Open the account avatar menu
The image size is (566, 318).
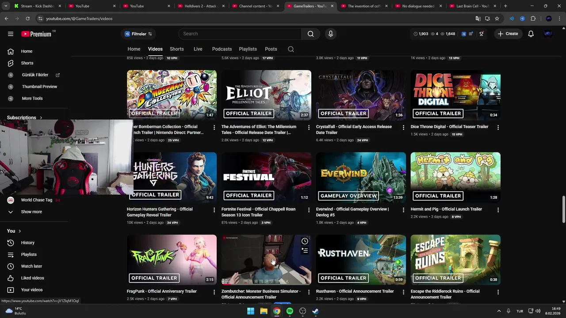tap(548, 34)
